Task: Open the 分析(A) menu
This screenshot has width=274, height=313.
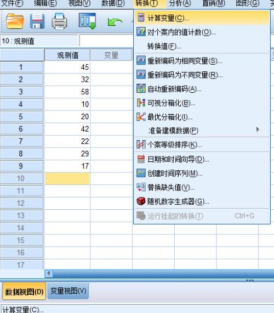Action: [x=180, y=3]
